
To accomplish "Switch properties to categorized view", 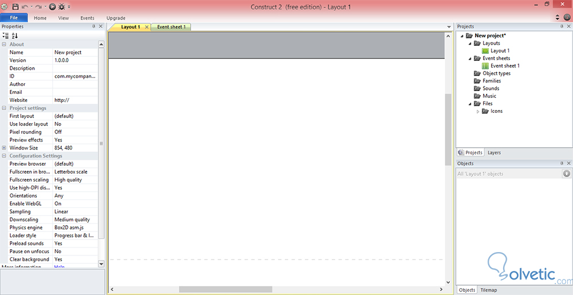I will pyautogui.click(x=6, y=36).
